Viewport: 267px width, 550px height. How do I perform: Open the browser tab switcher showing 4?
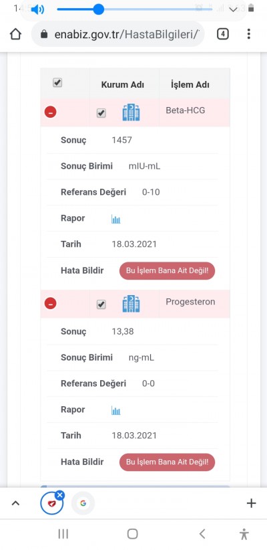tap(223, 34)
